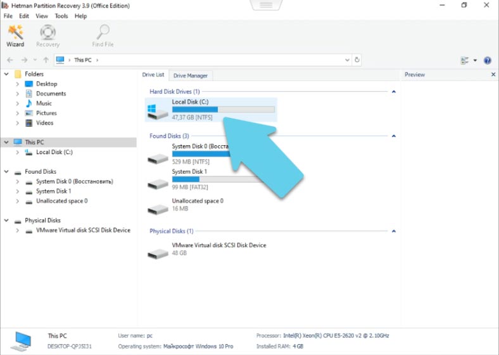Click the 16 MB size text

180,209
